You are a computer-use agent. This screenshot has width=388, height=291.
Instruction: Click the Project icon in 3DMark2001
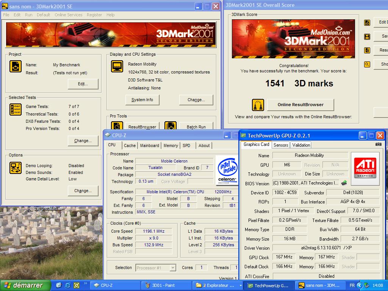pos(15,66)
